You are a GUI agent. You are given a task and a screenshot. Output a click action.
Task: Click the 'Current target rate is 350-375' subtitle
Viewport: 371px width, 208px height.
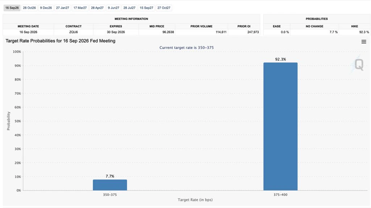187,48
